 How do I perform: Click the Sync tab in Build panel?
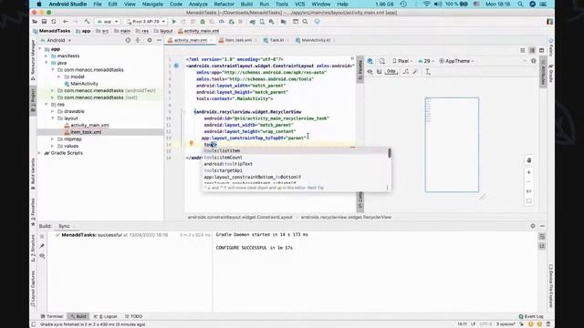[64, 226]
